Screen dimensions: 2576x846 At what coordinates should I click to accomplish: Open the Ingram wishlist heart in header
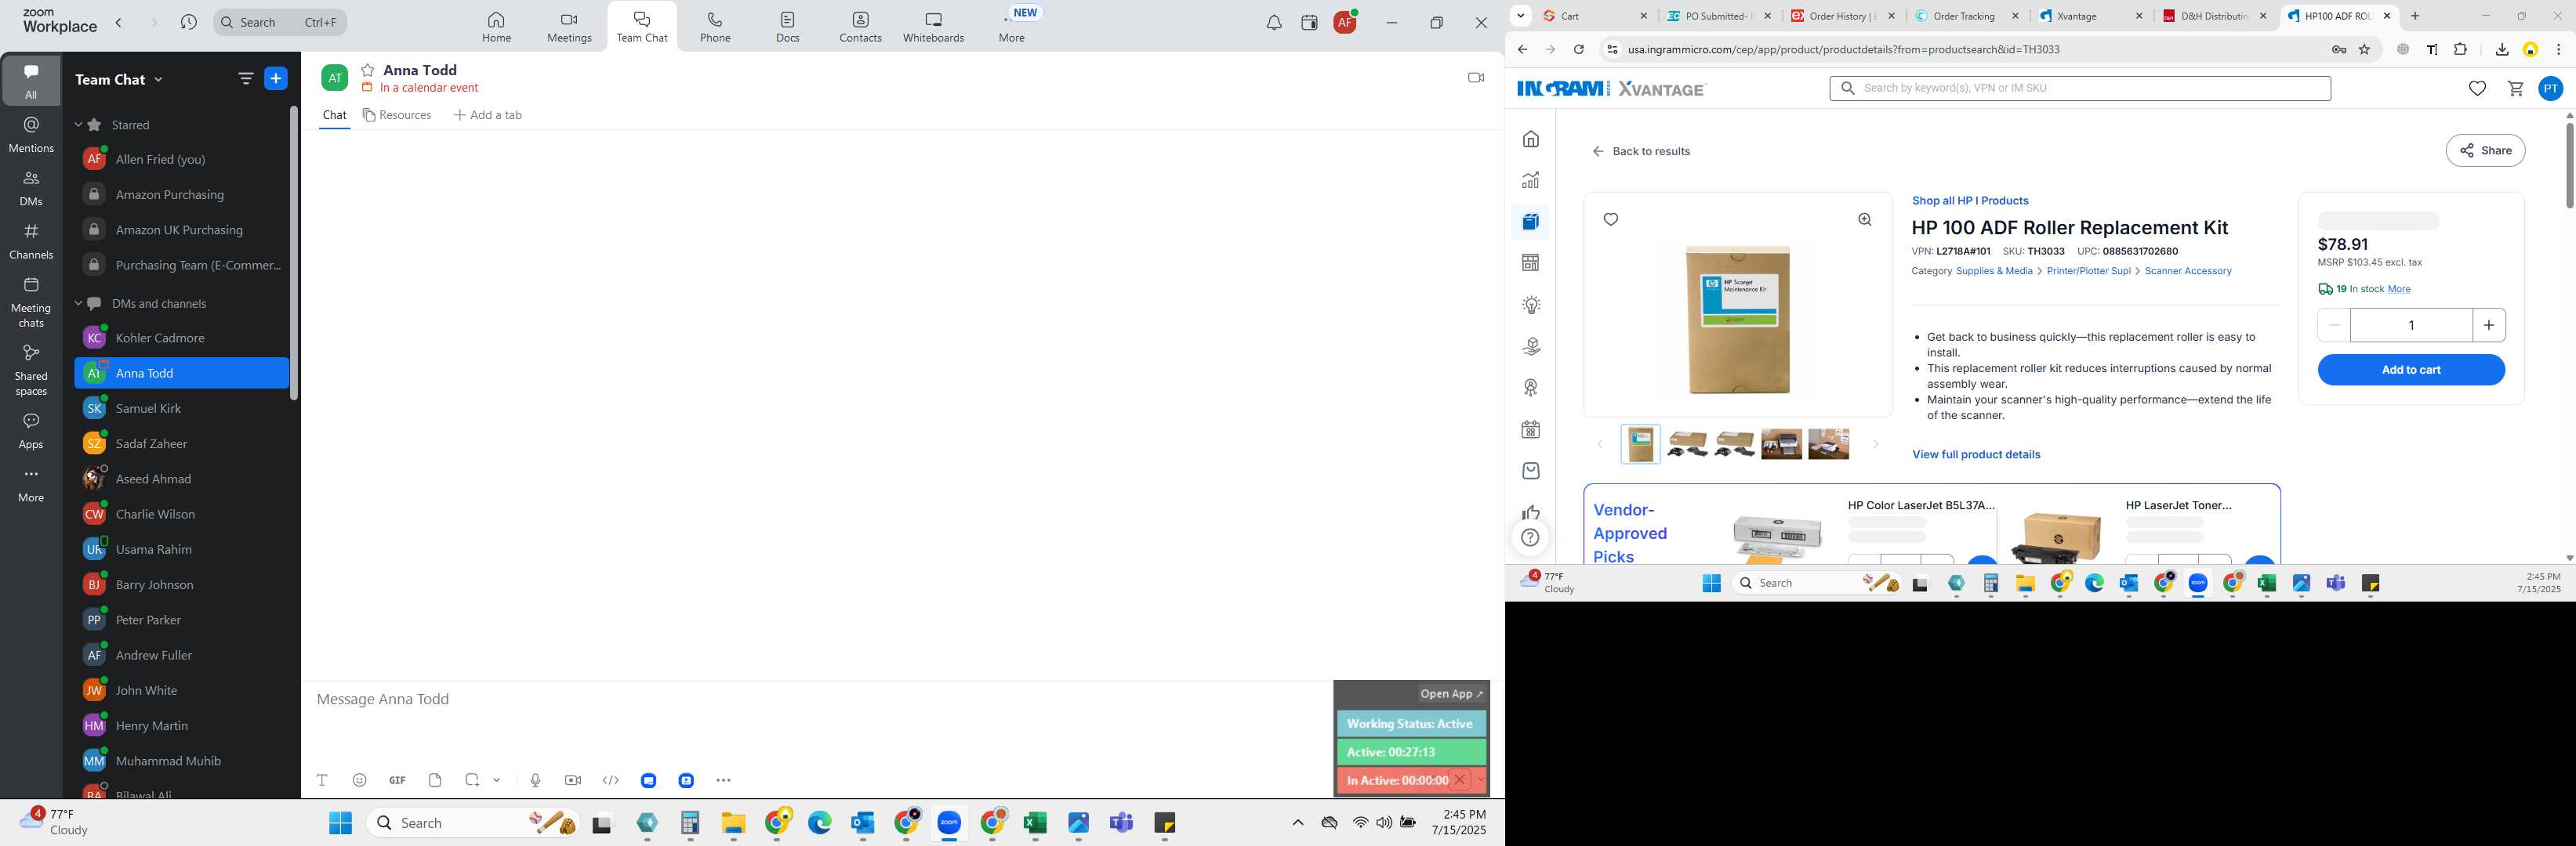point(2477,89)
